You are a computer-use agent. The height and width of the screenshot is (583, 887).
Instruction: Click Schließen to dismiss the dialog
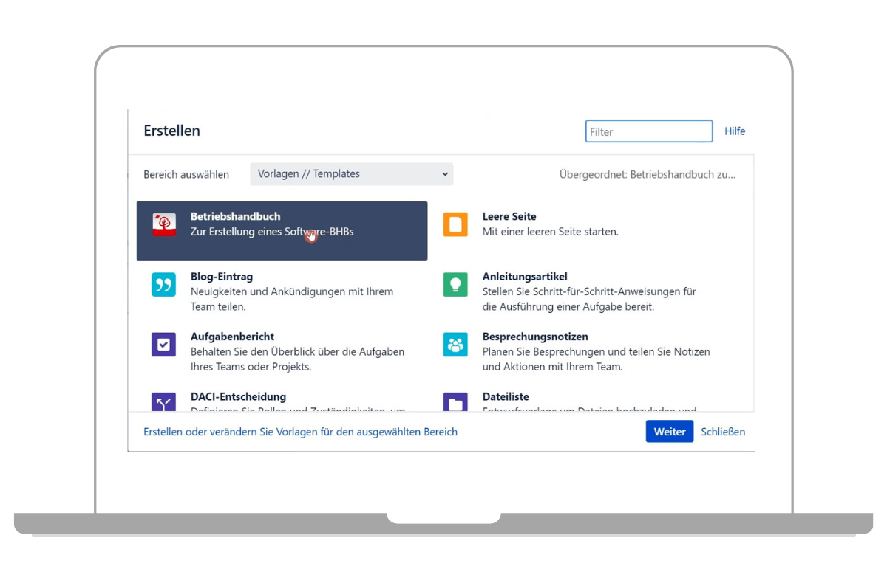coord(722,432)
